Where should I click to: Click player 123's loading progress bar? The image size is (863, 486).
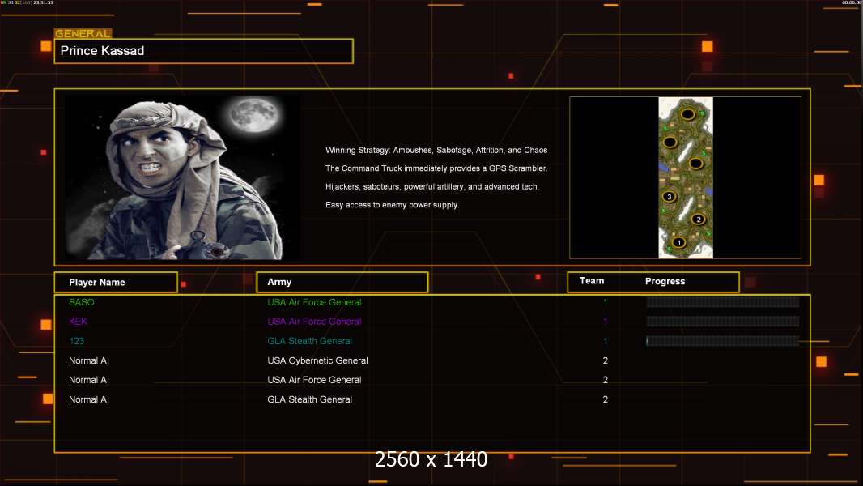pyautogui.click(x=722, y=341)
